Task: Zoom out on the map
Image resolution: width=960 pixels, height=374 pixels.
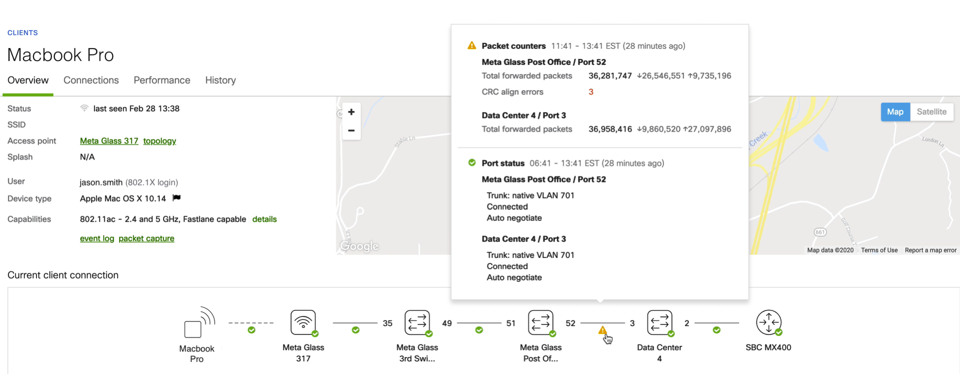Action: click(x=351, y=130)
